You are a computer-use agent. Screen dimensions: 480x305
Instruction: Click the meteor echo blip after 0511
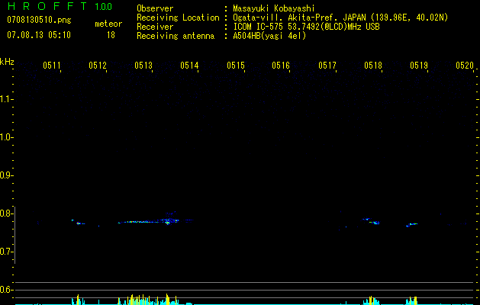tap(79, 223)
